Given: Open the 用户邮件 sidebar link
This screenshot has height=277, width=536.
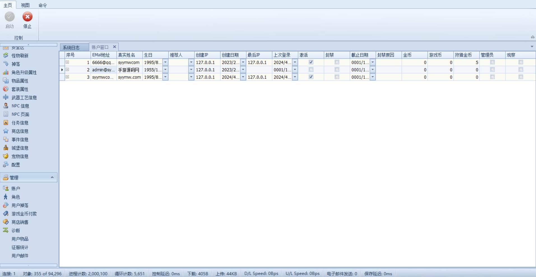Looking at the screenshot, I should tap(20, 255).
